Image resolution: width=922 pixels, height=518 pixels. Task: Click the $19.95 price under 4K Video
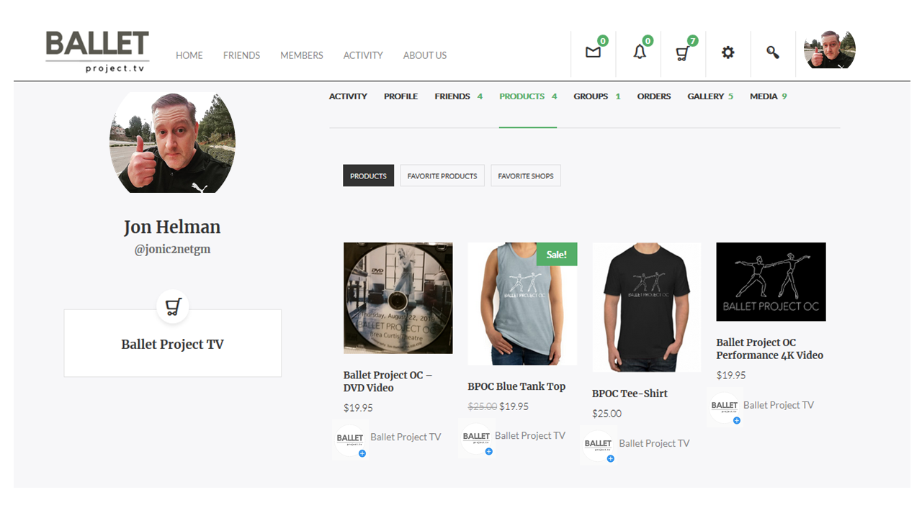tap(731, 376)
